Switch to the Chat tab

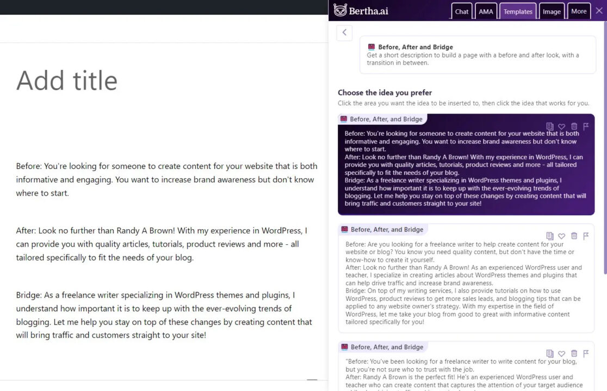pyautogui.click(x=461, y=11)
